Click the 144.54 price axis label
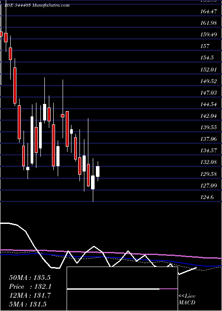Viewport: 222px width, 311px height. point(208,104)
